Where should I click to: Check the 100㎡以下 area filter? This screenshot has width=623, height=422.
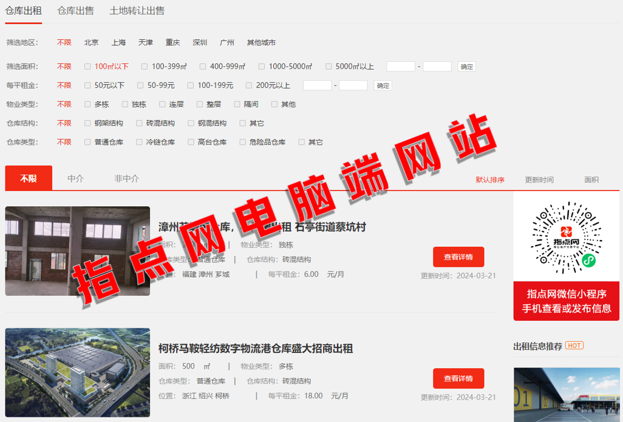point(88,67)
